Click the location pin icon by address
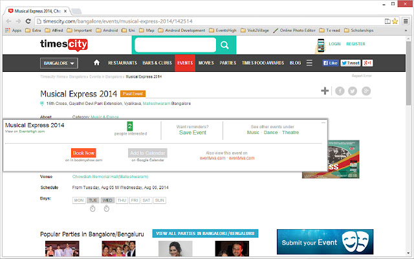414x259 pixels. point(42,104)
